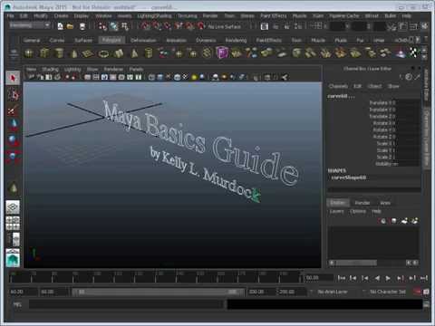435x326 pixels.
Task: Open the animation preferences icon
Action: pos(426,292)
